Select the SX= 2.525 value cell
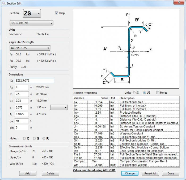 pos(98,141)
